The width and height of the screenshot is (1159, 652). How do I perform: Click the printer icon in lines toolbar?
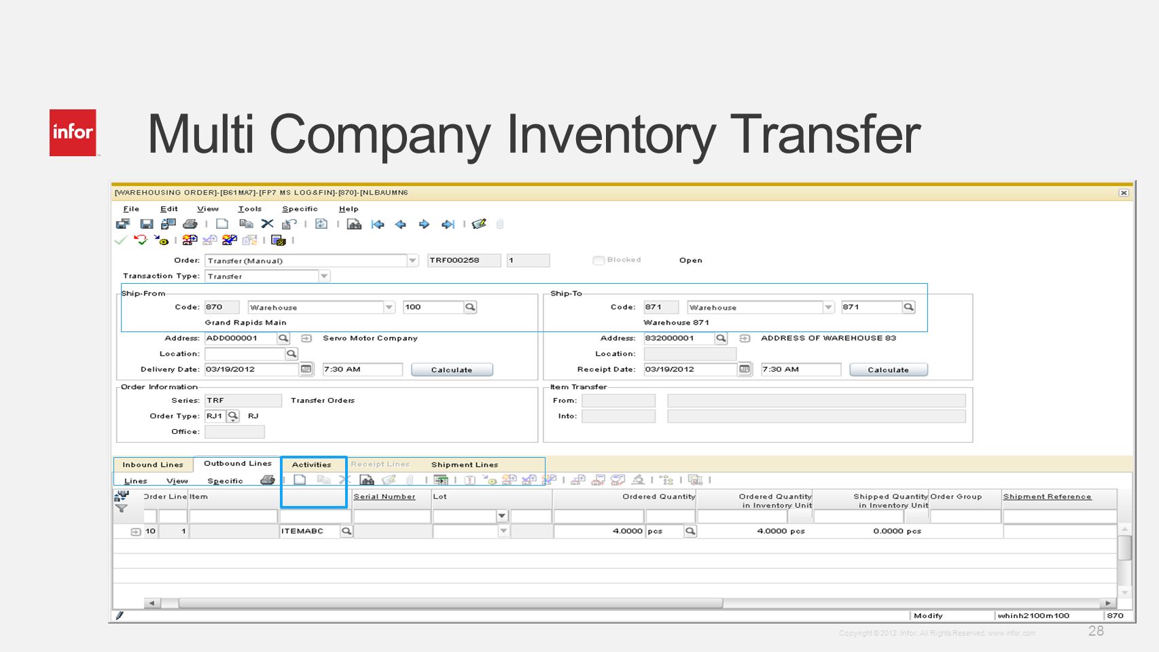pyautogui.click(x=268, y=480)
